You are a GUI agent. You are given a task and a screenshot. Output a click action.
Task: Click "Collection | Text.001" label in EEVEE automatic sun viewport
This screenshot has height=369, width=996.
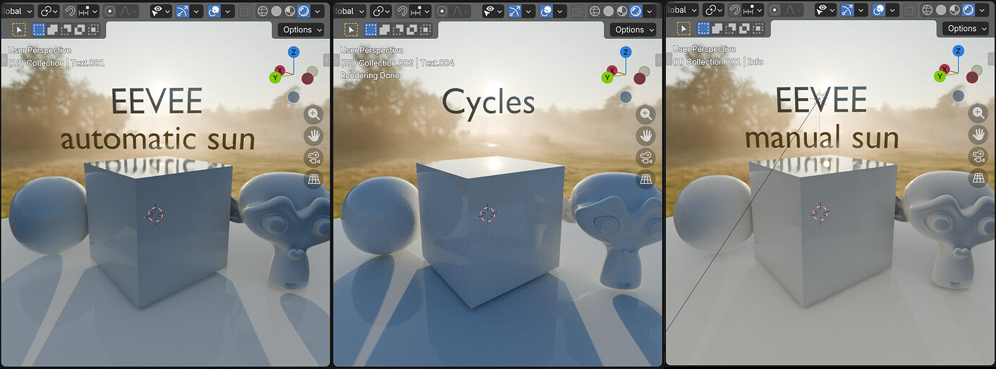click(x=66, y=63)
